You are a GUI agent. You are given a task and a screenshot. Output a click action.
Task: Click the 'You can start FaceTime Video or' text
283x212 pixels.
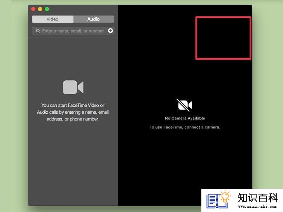tap(73, 105)
